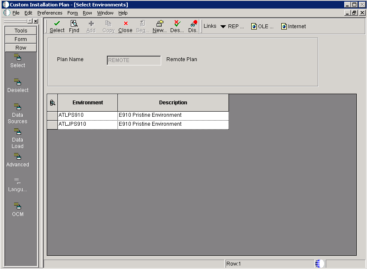Click the ATLPS910 row description cell

pyautogui.click(x=173, y=116)
